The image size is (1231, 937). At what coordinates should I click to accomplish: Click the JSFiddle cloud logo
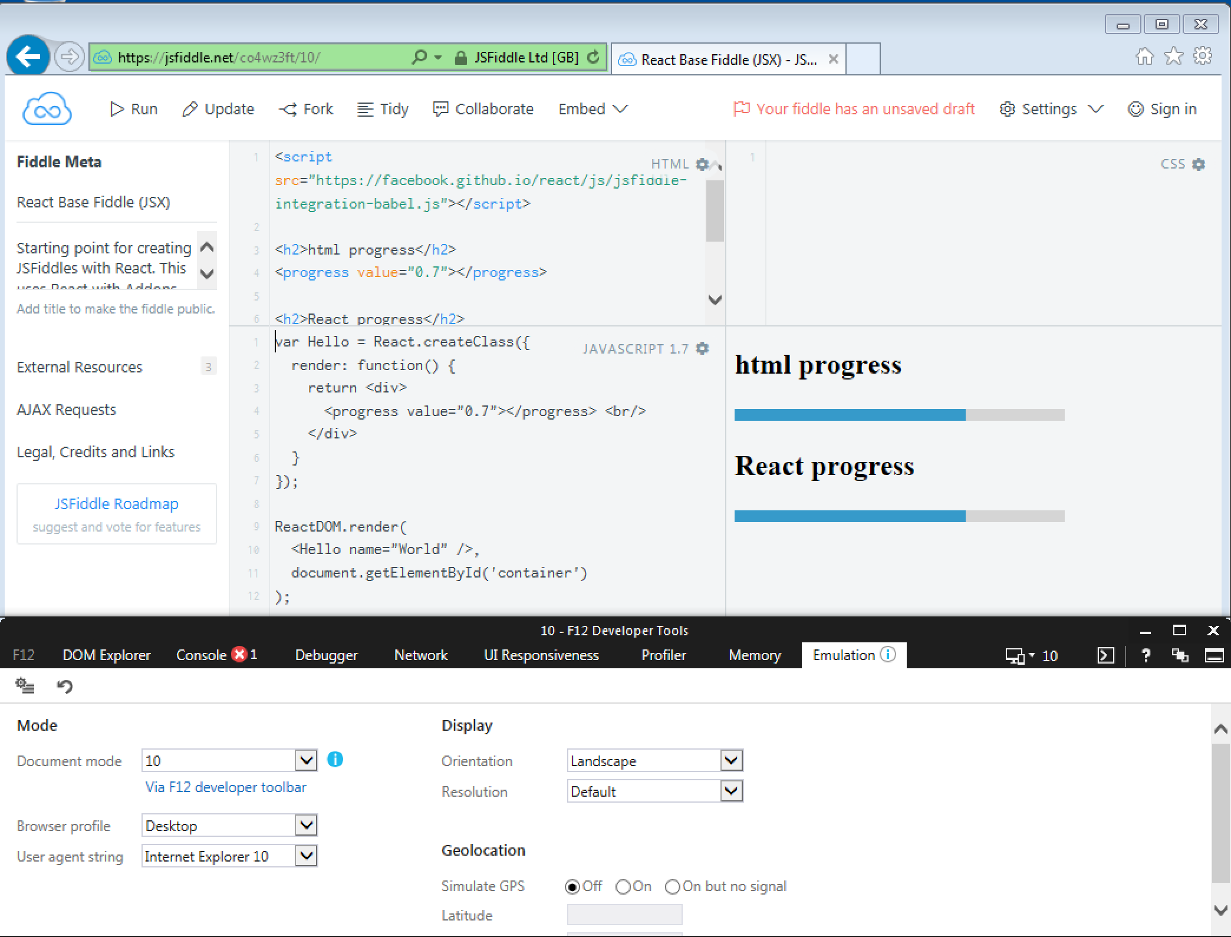(47, 109)
